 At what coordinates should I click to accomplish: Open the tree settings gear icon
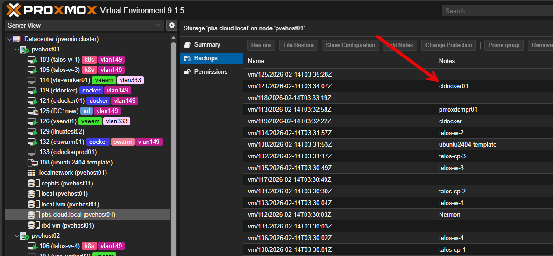172,25
